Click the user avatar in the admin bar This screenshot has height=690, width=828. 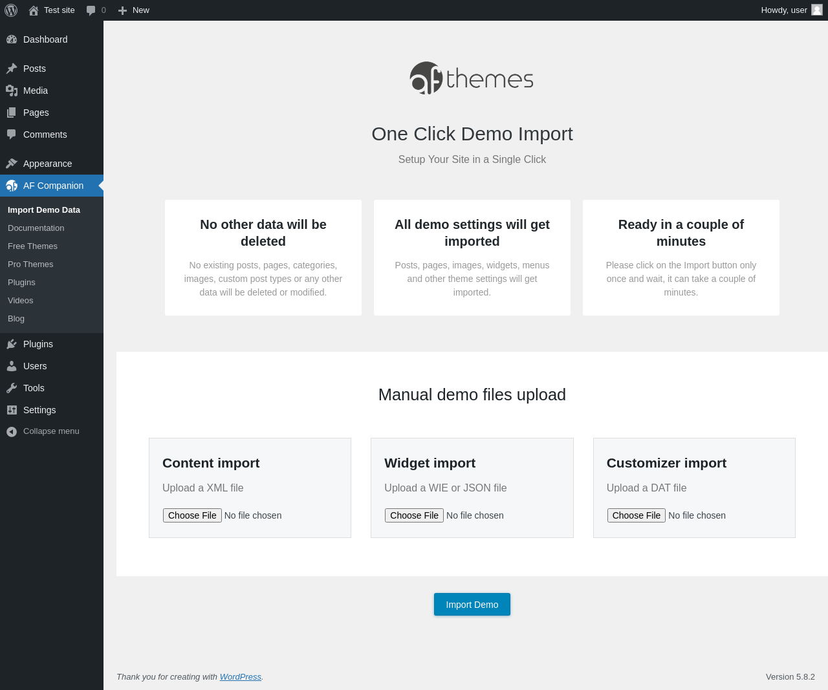coord(817,10)
